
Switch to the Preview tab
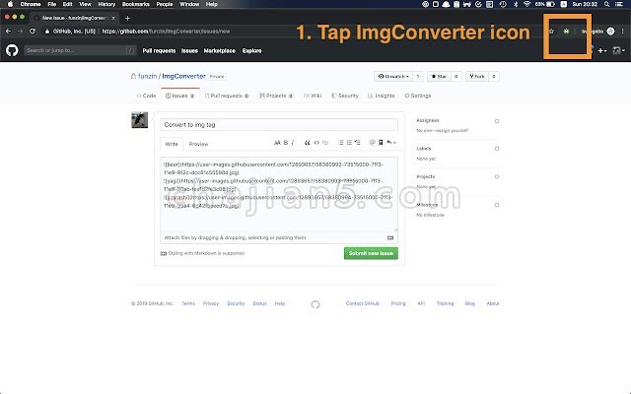(x=198, y=144)
